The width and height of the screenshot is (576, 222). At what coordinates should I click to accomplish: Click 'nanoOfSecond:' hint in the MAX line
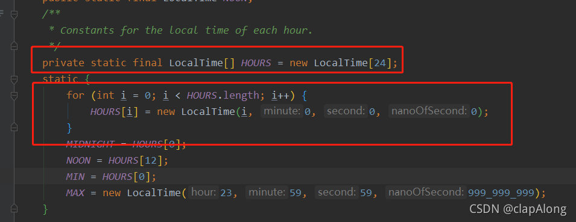(426, 193)
